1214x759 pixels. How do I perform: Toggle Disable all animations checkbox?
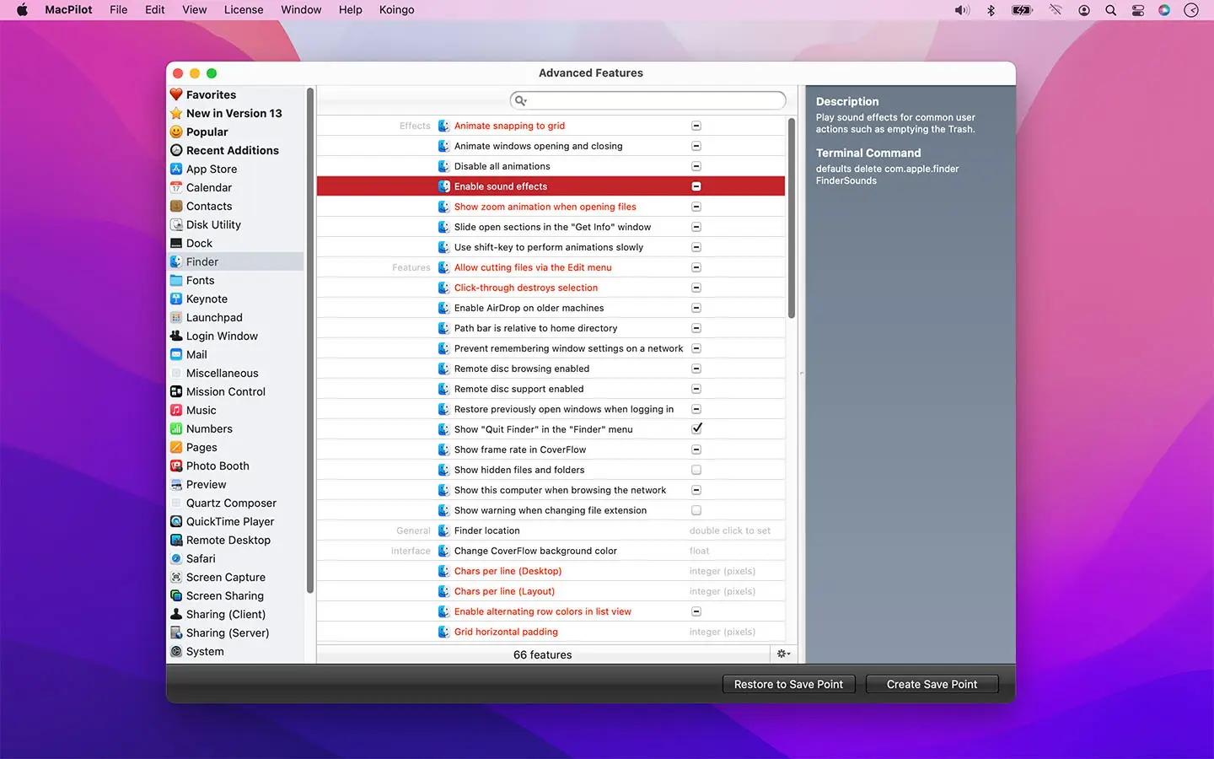[x=696, y=166]
